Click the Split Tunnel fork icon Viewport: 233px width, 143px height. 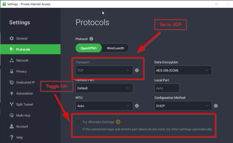click(x=12, y=104)
